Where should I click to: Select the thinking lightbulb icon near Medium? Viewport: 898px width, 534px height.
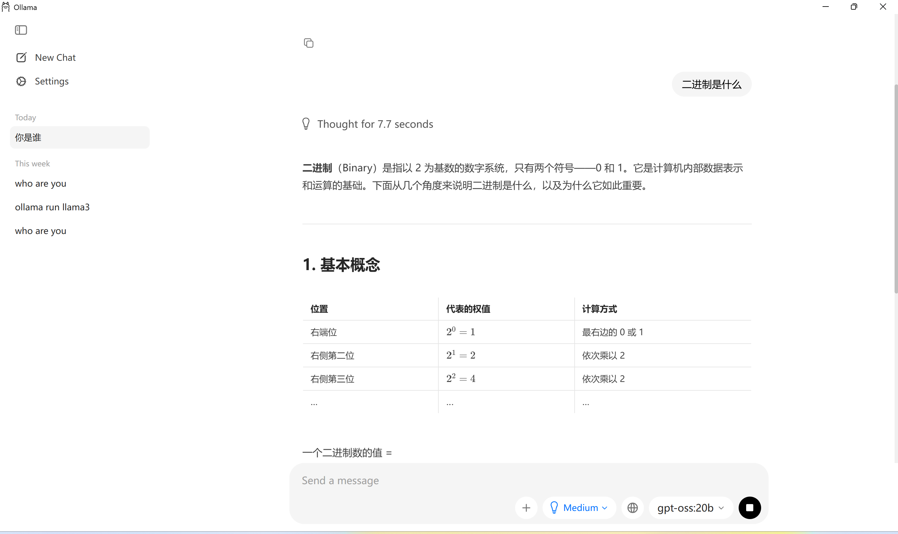554,508
